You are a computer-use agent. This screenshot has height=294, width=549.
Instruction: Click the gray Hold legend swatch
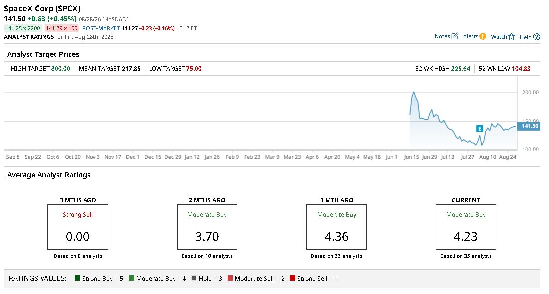[194, 278]
